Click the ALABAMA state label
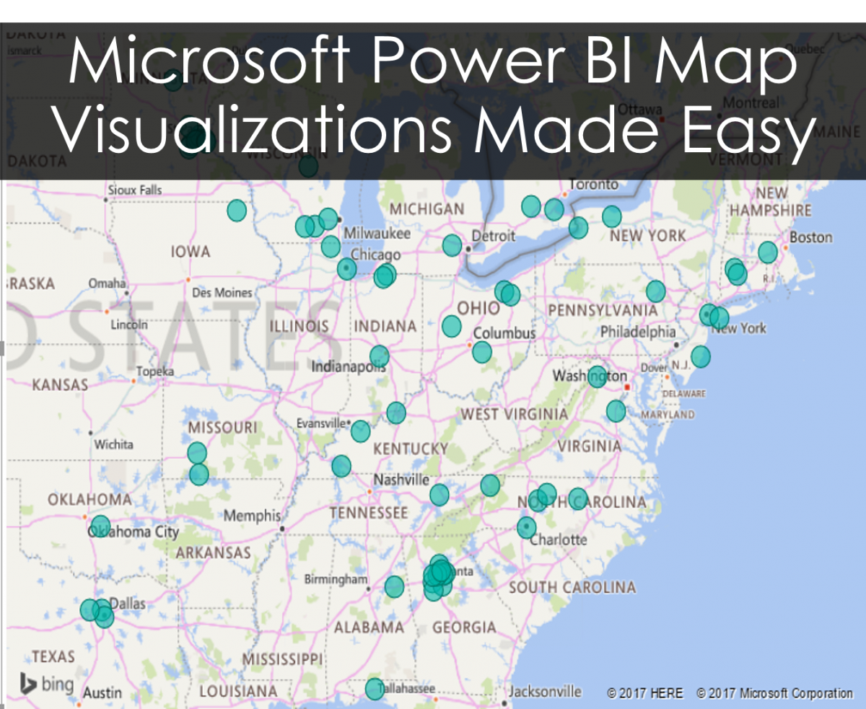Viewport: 866px width, 709px height. tap(369, 627)
